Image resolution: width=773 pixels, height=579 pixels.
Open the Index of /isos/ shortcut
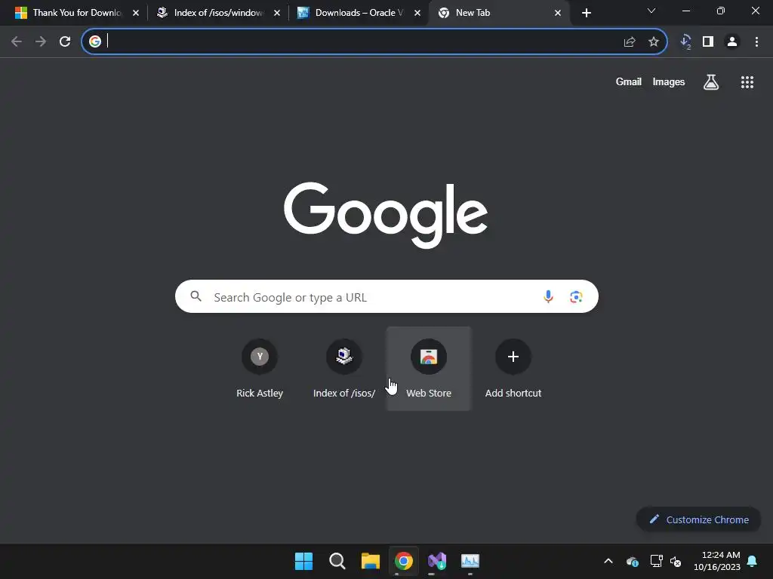click(x=344, y=369)
